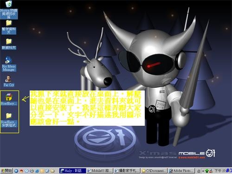Switch to Haly - 對話 taskbar window
Image resolution: width=232 pixels, height=174 pixels.
[72, 171]
